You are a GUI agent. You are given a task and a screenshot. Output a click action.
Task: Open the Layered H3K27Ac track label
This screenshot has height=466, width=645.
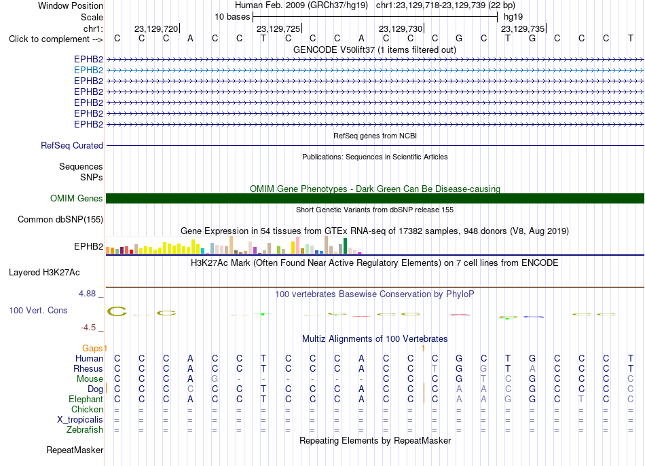click(x=44, y=273)
